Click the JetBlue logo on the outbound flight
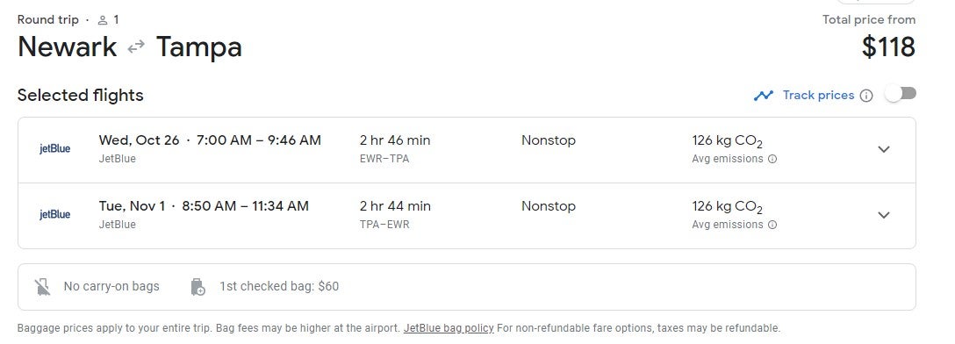Image resolution: width=955 pixels, height=344 pixels. pyautogui.click(x=54, y=149)
